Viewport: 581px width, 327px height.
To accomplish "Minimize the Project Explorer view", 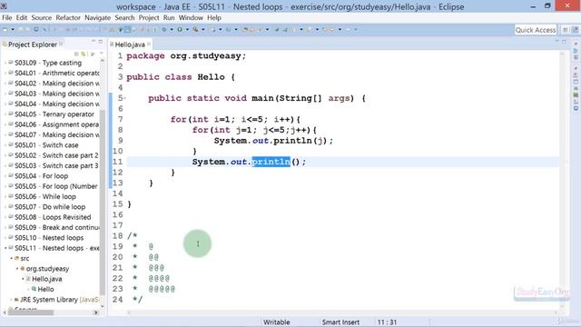I will 94,41.
